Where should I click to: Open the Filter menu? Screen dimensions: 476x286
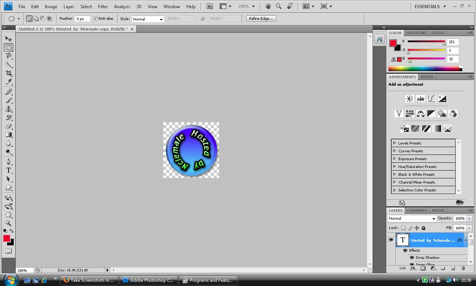click(103, 6)
